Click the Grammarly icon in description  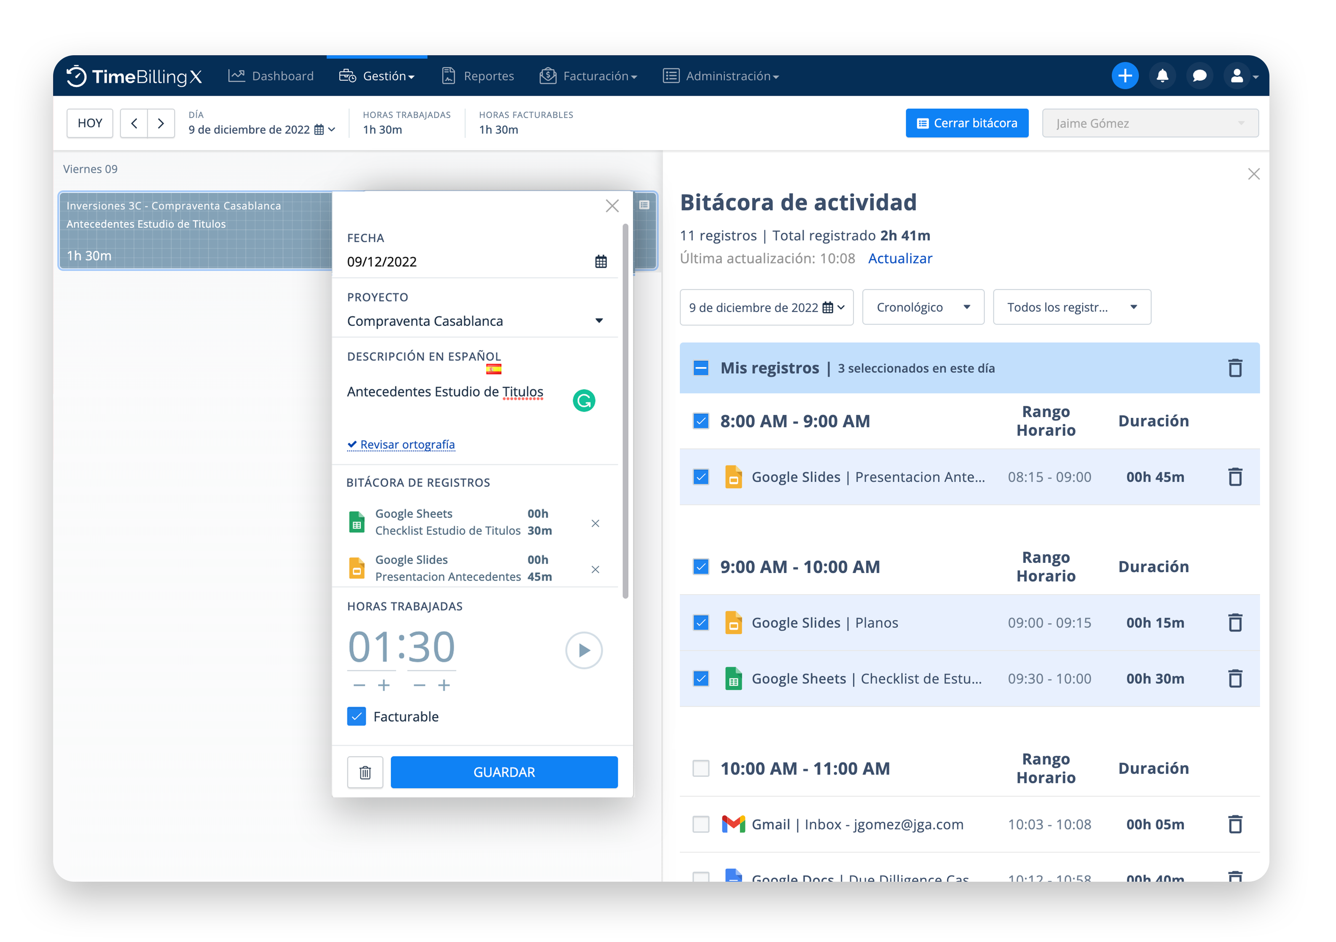point(584,401)
